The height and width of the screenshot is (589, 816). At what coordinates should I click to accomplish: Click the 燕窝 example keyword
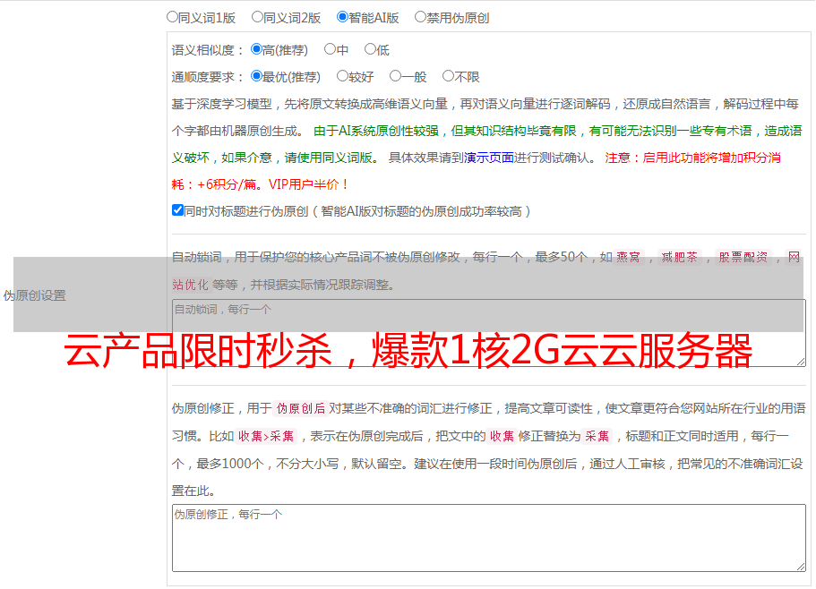(628, 257)
